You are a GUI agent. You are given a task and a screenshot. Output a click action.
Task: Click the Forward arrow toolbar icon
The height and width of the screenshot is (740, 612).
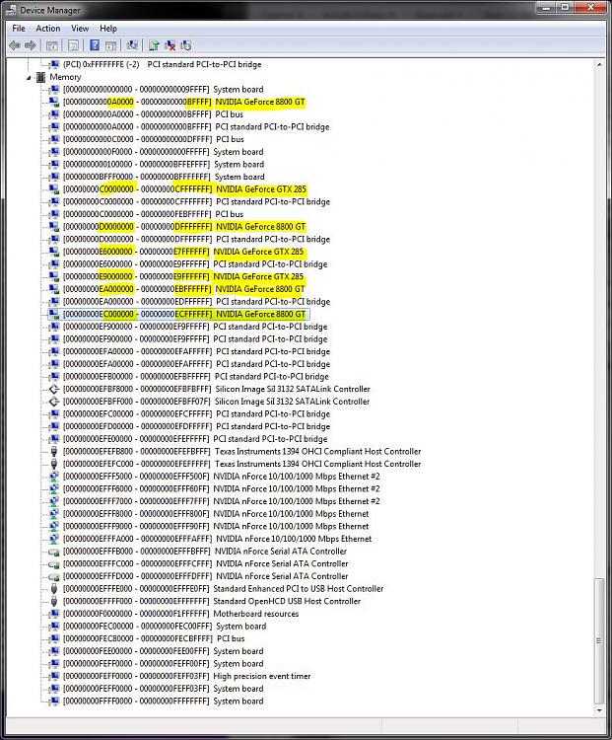click(31, 45)
